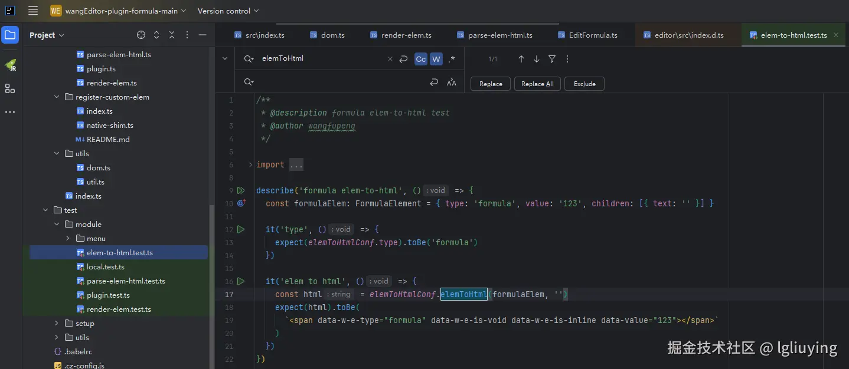Screen dimensions: 849x369
Task: Collapse the register-custom-elem folder
Action: 57,97
